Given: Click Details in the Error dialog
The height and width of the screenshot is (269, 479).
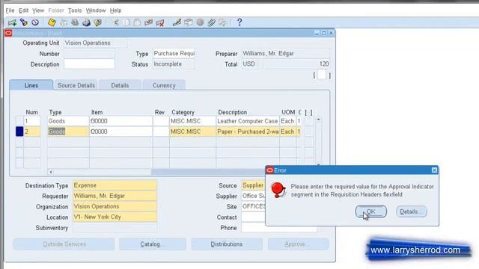Looking at the screenshot, I should tap(412, 211).
